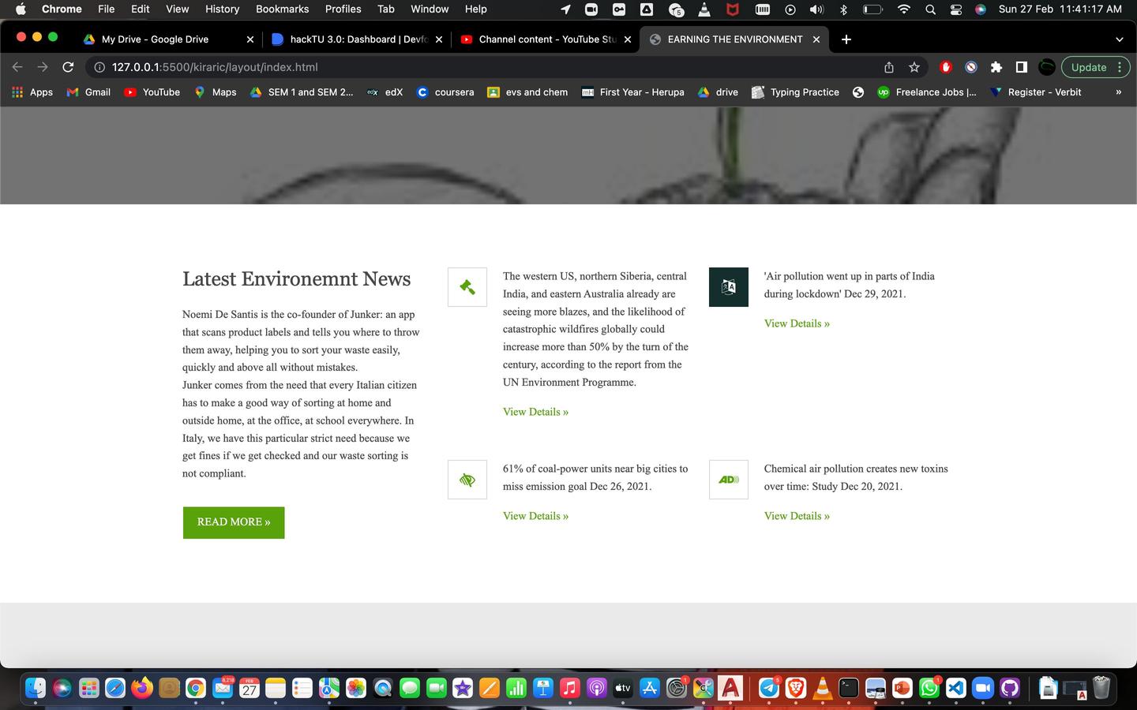Show more bookmarks with the double chevron
Image resolution: width=1137 pixels, height=710 pixels.
pyautogui.click(x=1118, y=92)
